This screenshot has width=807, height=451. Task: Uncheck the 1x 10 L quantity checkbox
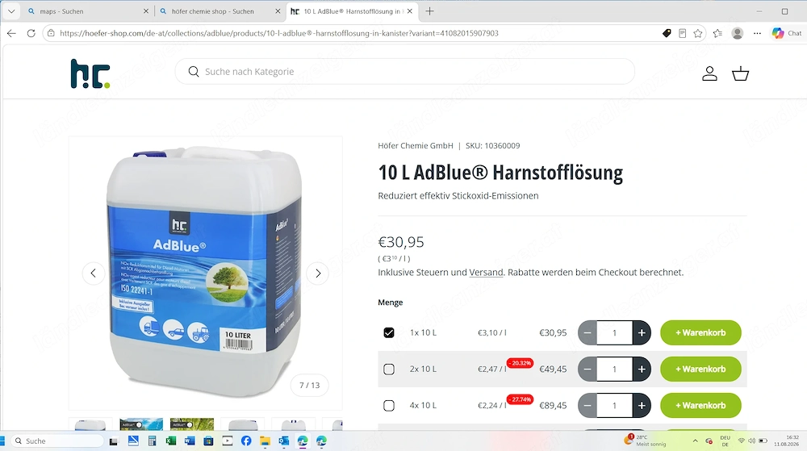tap(389, 332)
